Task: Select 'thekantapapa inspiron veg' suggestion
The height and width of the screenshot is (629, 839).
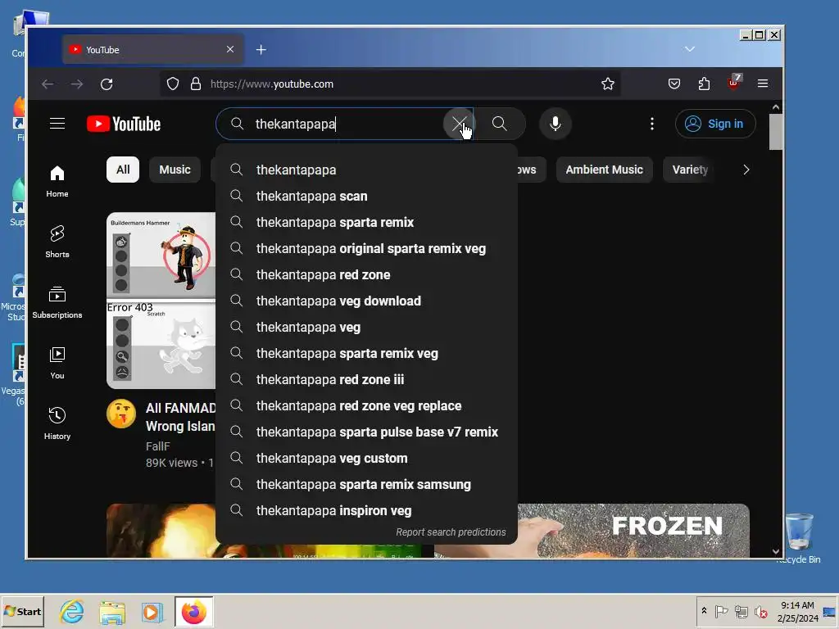Action: coord(366,511)
